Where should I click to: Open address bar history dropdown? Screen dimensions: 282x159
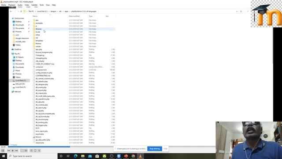(237, 11)
